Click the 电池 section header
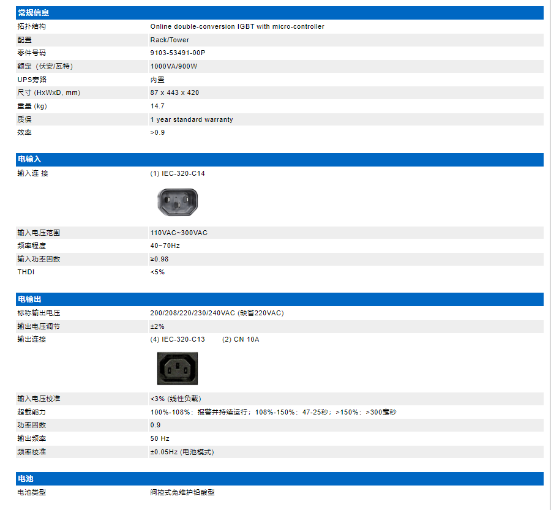This screenshot has width=551, height=510. pos(26,479)
